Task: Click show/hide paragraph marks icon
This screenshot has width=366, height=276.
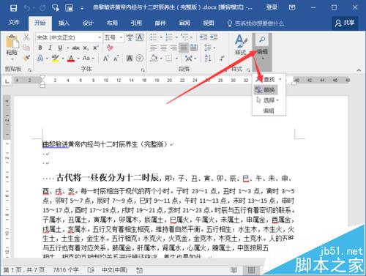Action: 222,58
